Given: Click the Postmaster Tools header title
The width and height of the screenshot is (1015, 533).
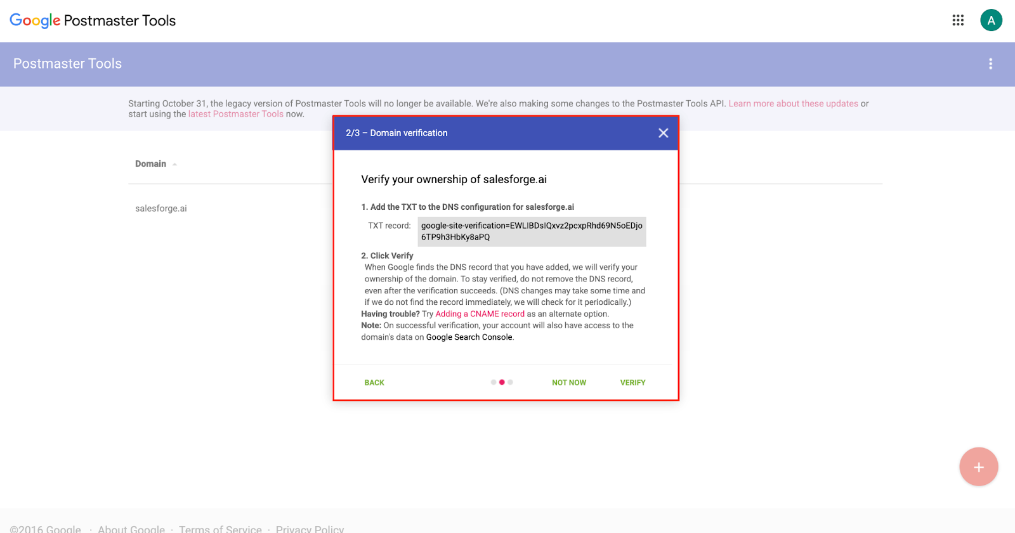Looking at the screenshot, I should [67, 63].
